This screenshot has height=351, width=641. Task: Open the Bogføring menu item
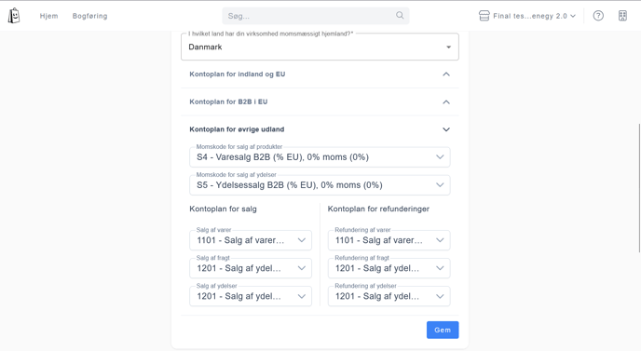tap(90, 16)
